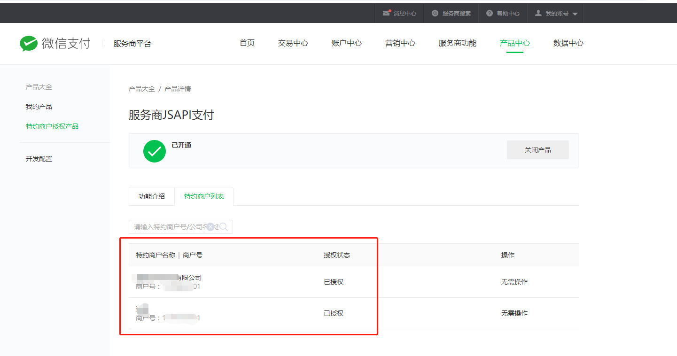The image size is (677, 356).
Task: Open the message center envelope icon
Action: [387, 13]
